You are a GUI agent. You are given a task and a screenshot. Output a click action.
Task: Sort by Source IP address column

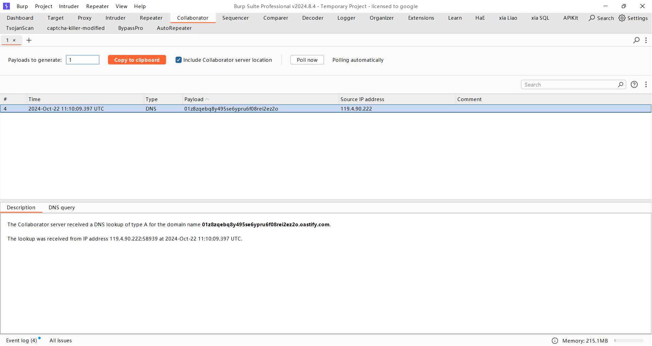(x=397, y=99)
